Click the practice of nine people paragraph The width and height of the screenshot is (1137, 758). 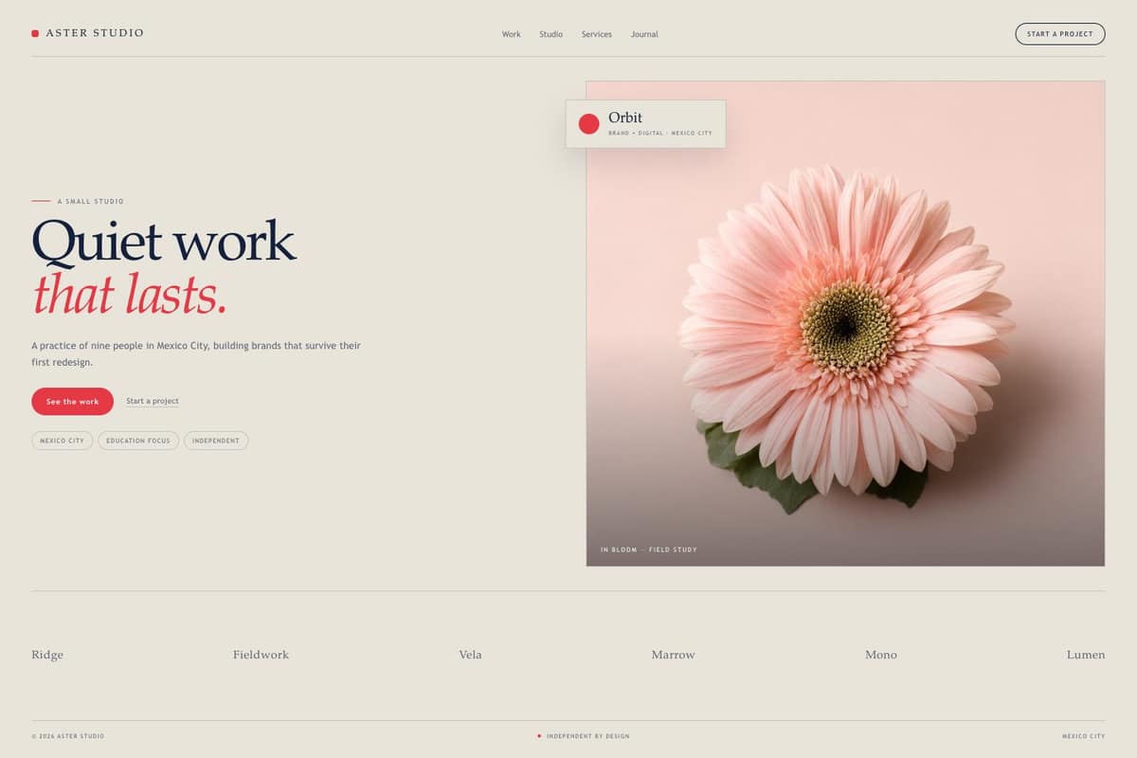(x=196, y=353)
